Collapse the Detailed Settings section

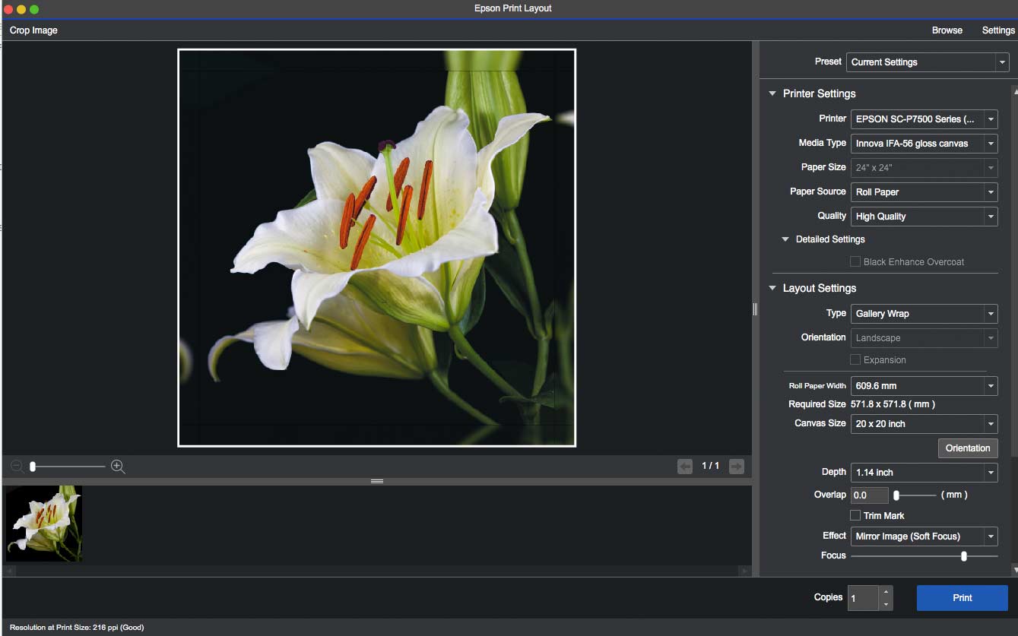[786, 239]
